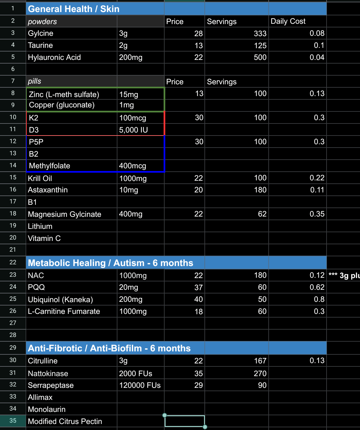Click the 'Hylauronic Acid' cell
Image resolution: width=360 pixels, height=430 pixels.
coord(72,58)
